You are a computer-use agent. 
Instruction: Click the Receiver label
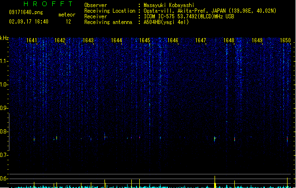click(96, 16)
